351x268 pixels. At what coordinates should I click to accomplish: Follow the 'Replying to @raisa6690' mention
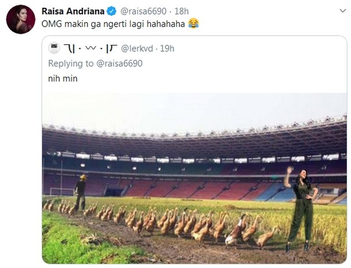tap(119, 63)
